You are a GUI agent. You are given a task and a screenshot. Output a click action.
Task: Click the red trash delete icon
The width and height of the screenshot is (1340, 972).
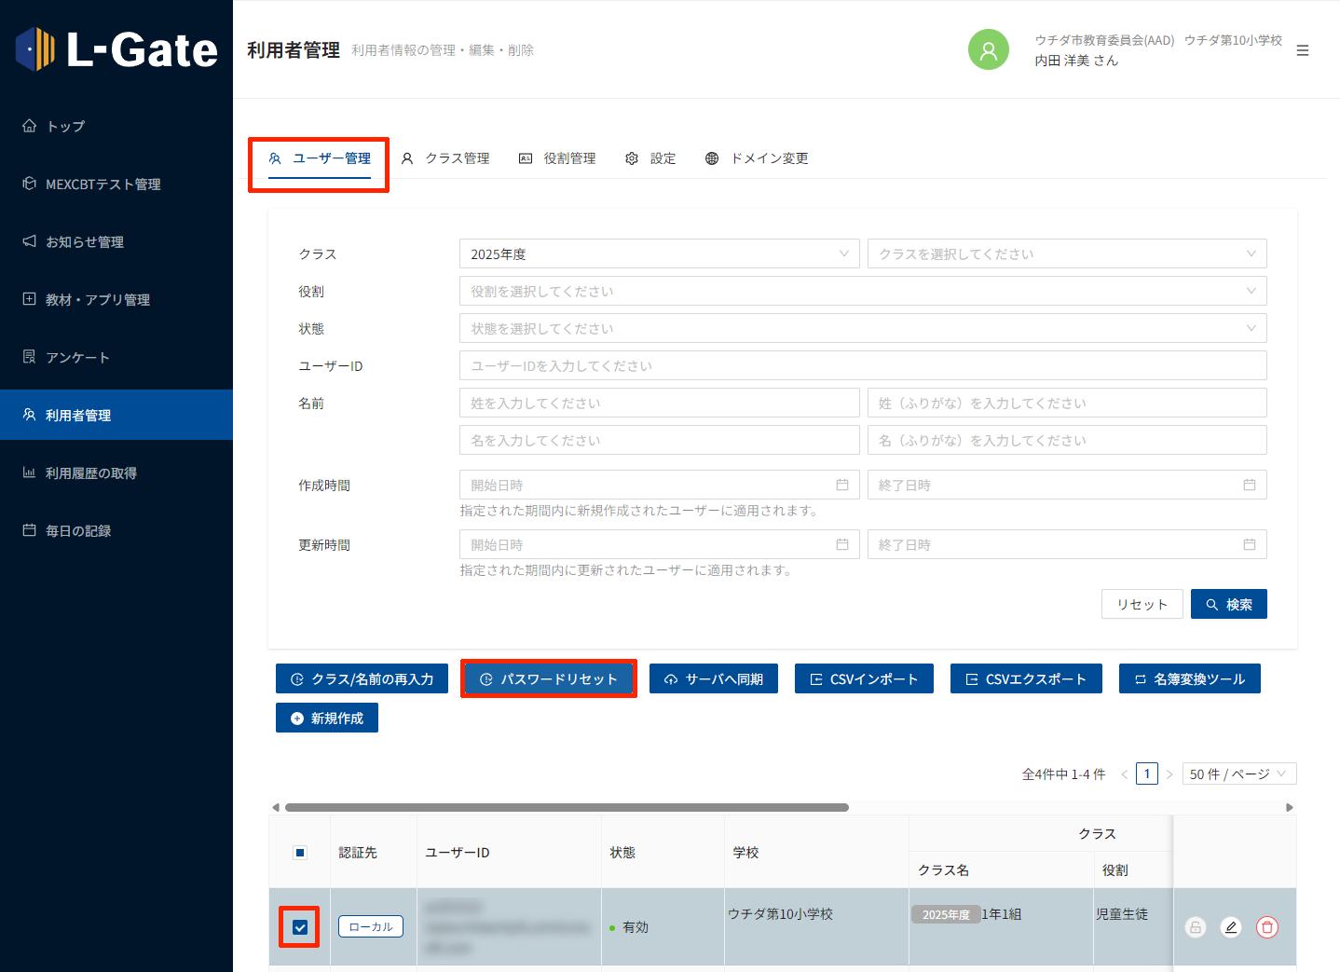(x=1266, y=927)
